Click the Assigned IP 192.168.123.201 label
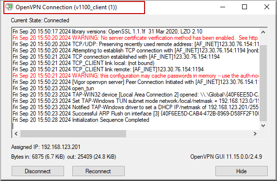The height and width of the screenshot is (181, 277). pyautogui.click(x=46, y=147)
